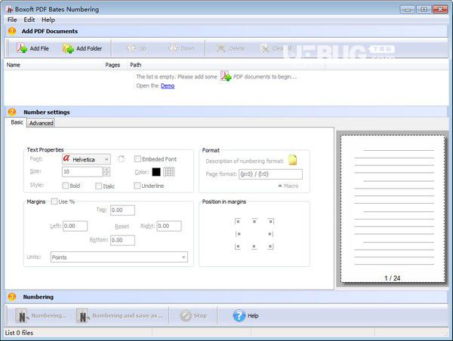Click step 3 orange Numbering icon
Image resolution: width=453 pixels, height=341 pixels.
(x=12, y=296)
